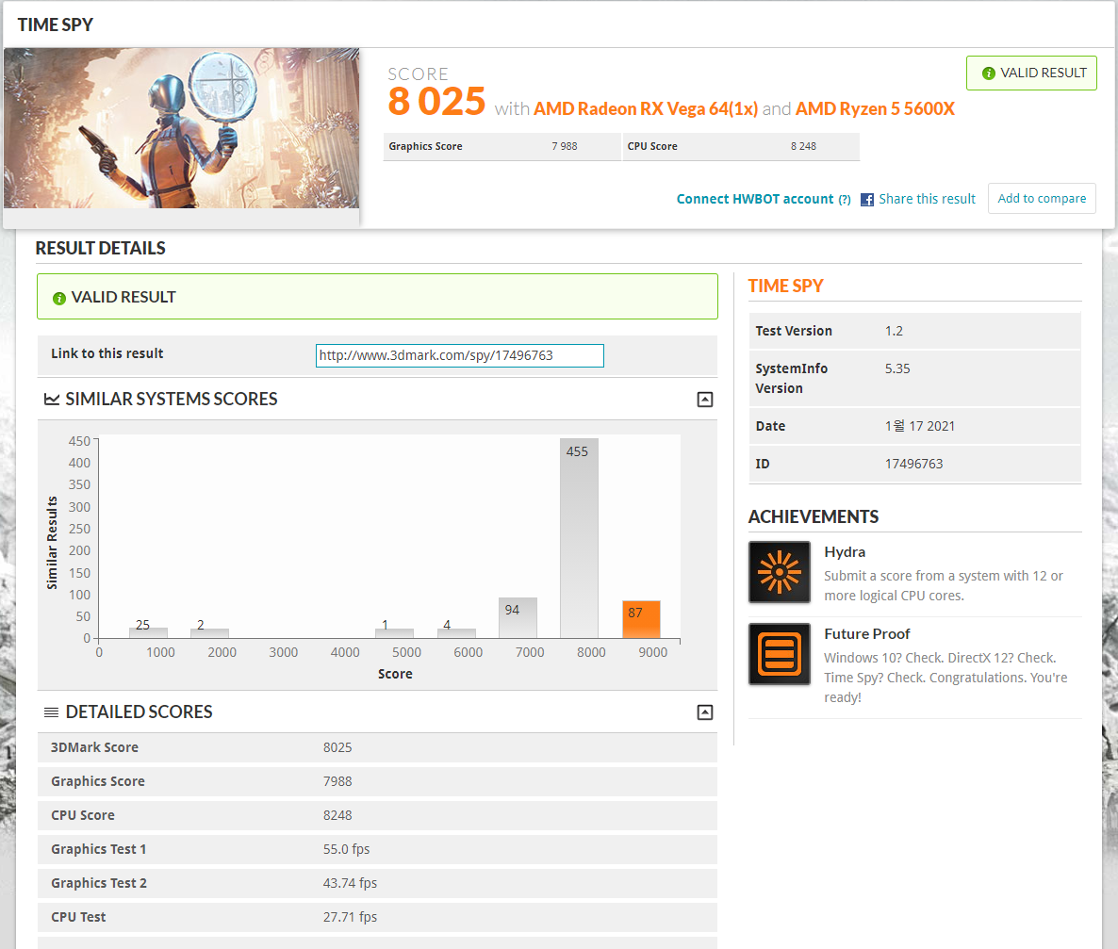Image resolution: width=1118 pixels, height=949 pixels.
Task: Click the green VALID RESULT banner
Action: 377,297
